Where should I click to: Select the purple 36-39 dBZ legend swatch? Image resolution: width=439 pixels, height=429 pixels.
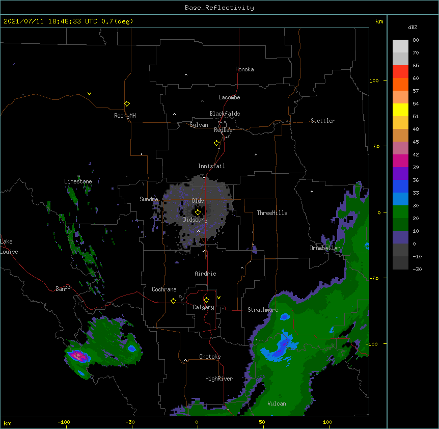point(400,173)
